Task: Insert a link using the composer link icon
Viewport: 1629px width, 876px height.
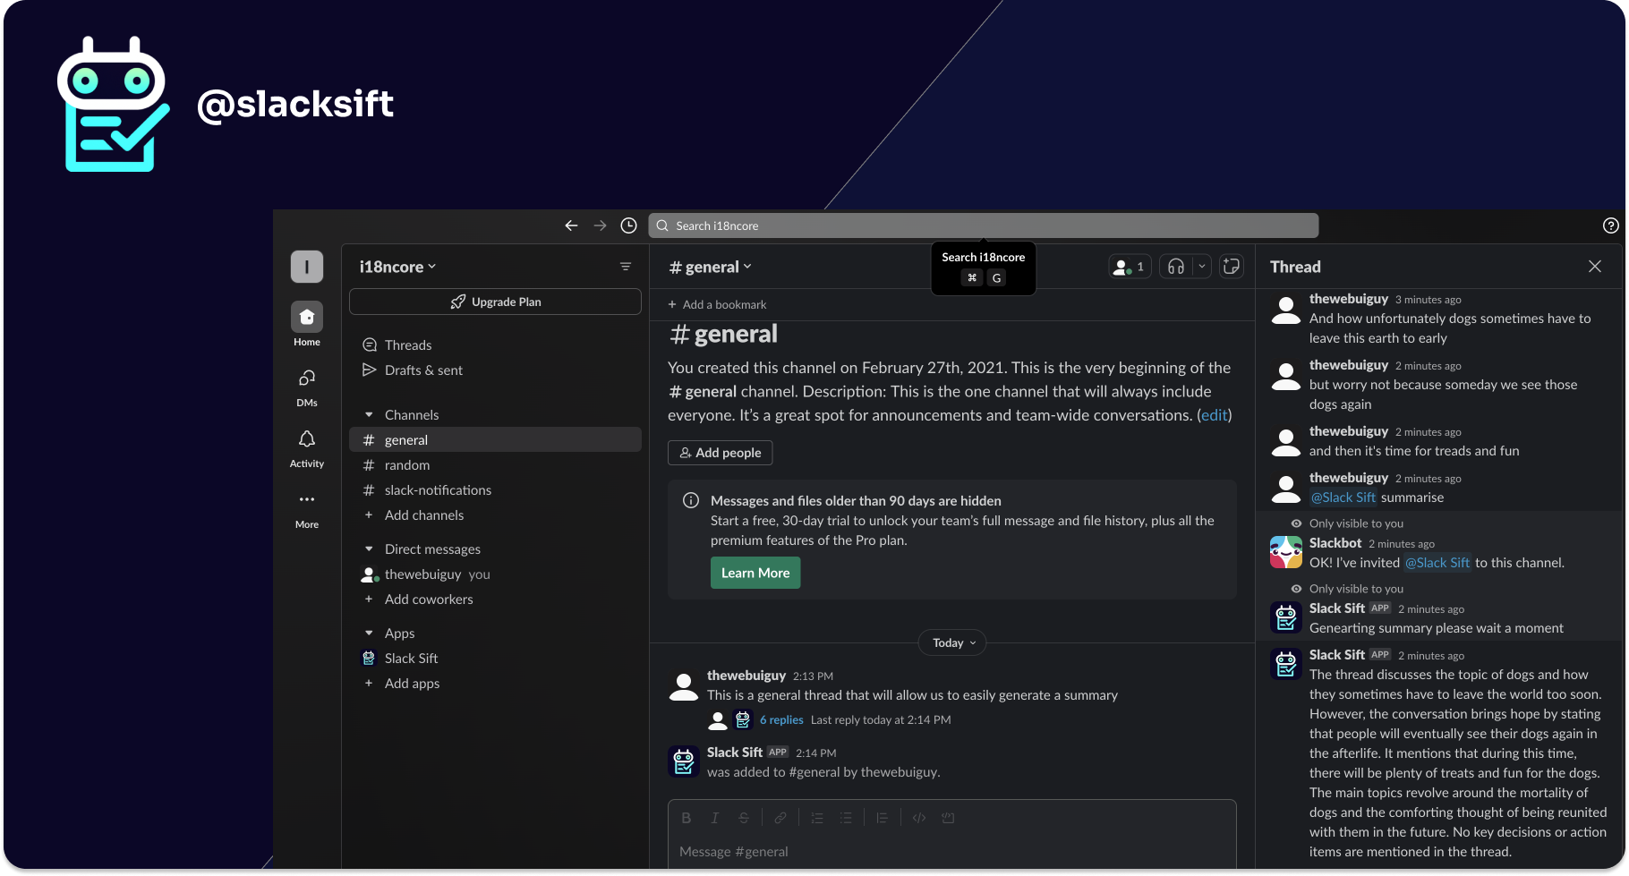Action: coord(780,817)
